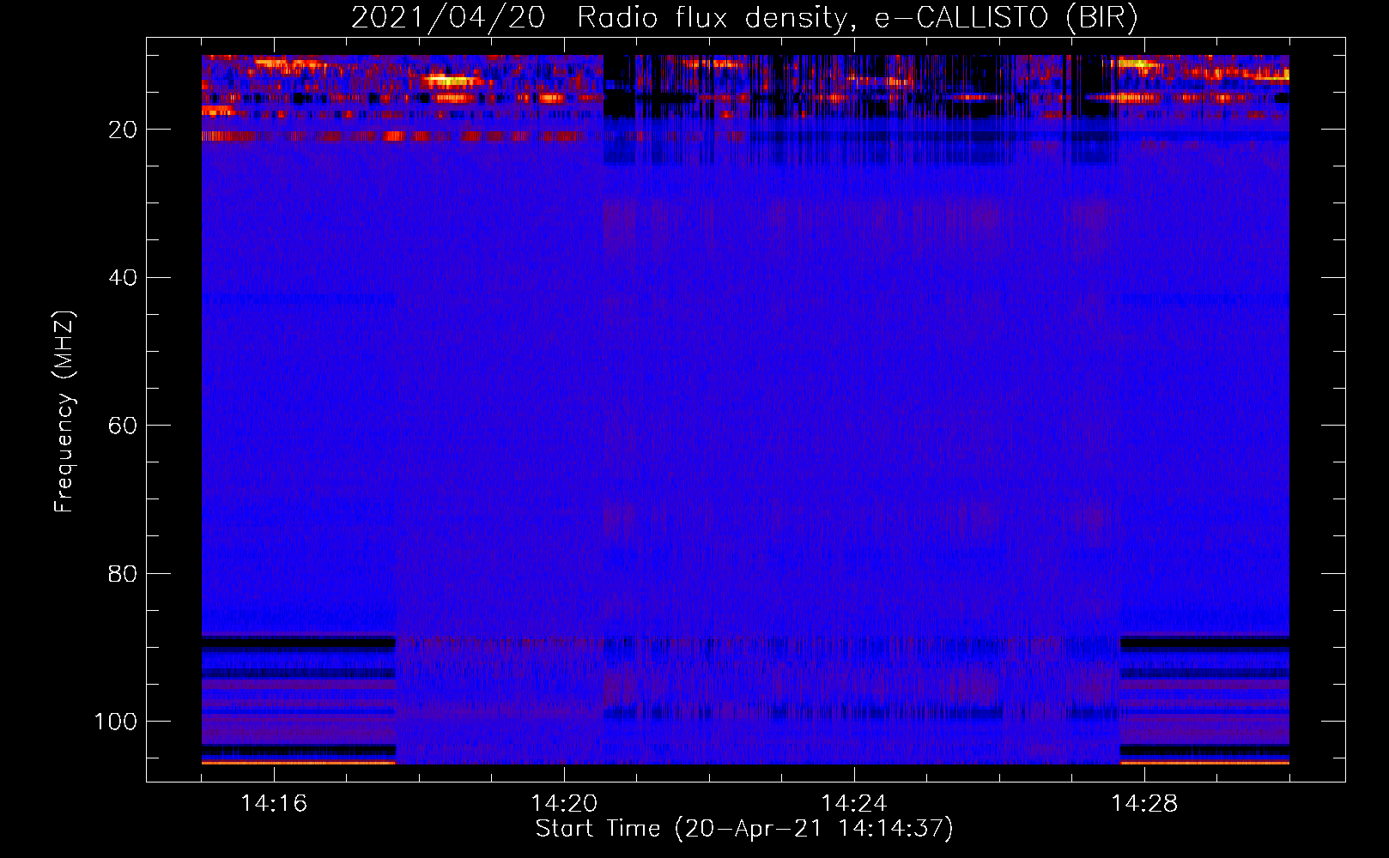Click the Start Time axis label
The image size is (1389, 858).
point(744,829)
